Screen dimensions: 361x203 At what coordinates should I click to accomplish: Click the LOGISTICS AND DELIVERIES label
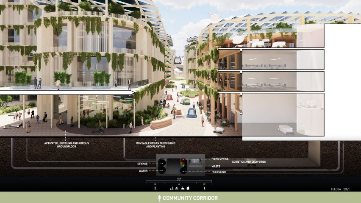(x=249, y=162)
